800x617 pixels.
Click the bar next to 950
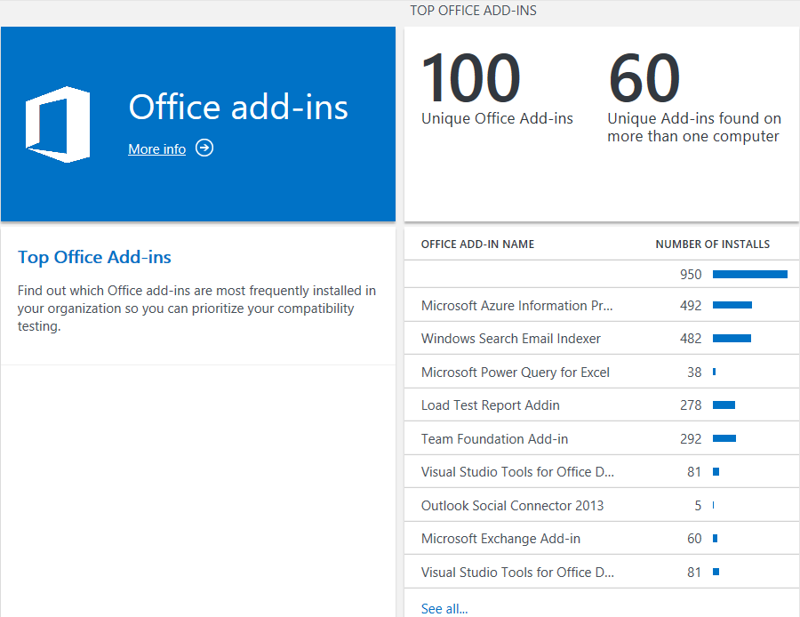[x=750, y=275]
